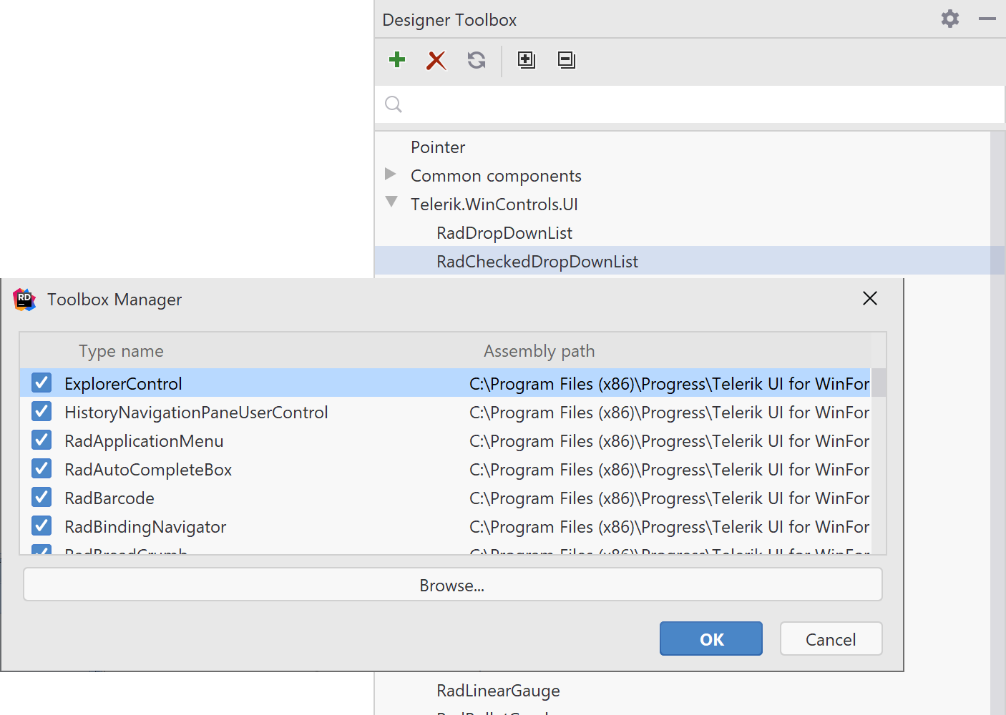Select RadLinearGauge in the toolbox
1006x715 pixels.
pyautogui.click(x=498, y=691)
